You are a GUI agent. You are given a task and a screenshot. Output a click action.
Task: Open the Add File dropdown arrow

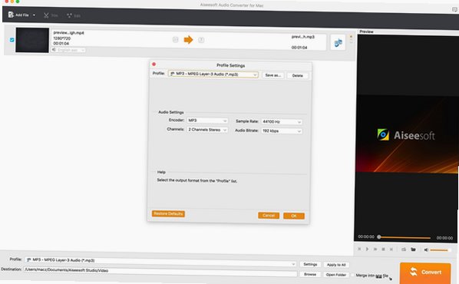[34, 15]
